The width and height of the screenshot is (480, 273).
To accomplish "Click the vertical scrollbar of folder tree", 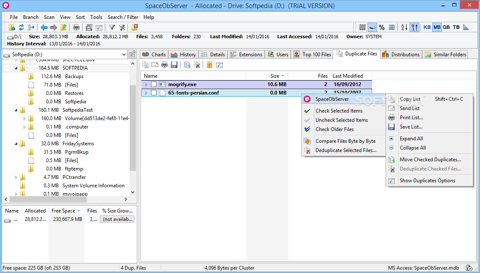I will tap(133, 128).
